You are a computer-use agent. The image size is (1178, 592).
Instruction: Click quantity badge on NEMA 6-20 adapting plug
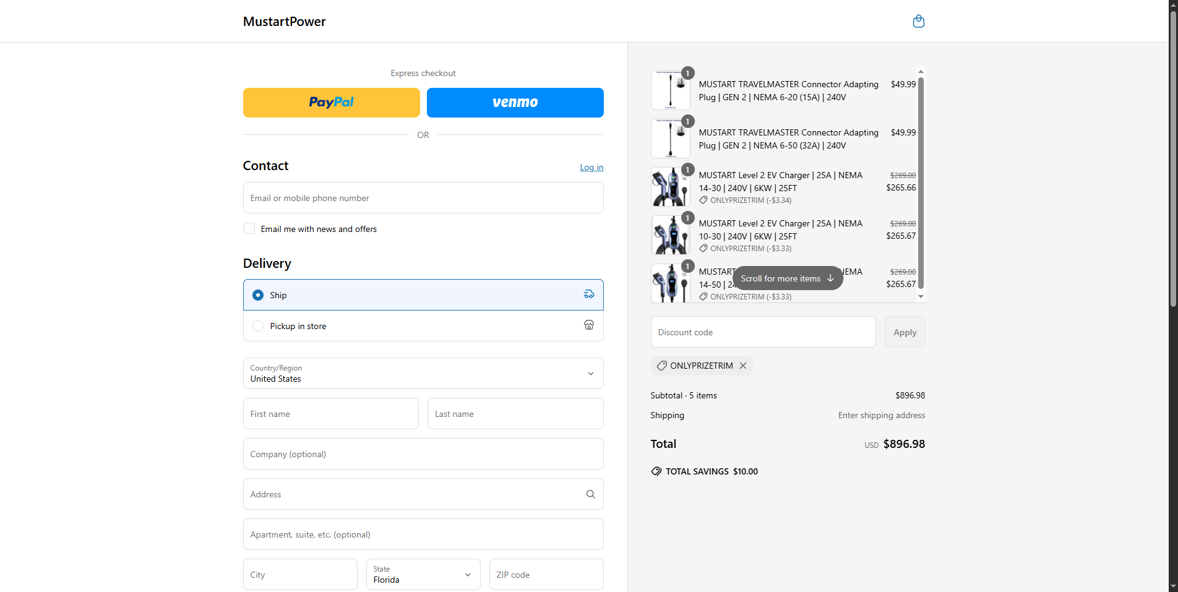click(x=687, y=73)
